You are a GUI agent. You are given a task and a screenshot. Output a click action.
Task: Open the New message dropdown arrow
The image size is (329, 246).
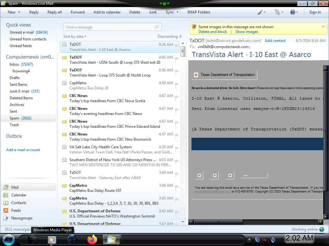19,12
